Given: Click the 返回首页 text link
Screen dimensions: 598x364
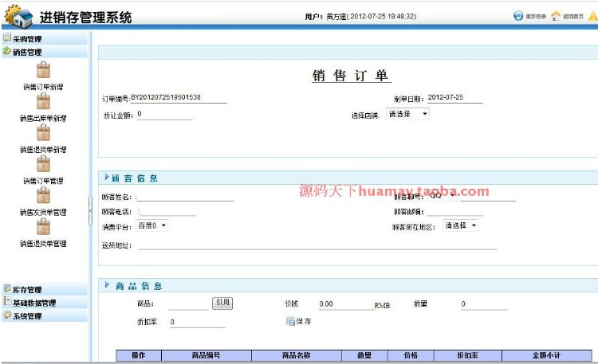Looking at the screenshot, I should click(573, 17).
